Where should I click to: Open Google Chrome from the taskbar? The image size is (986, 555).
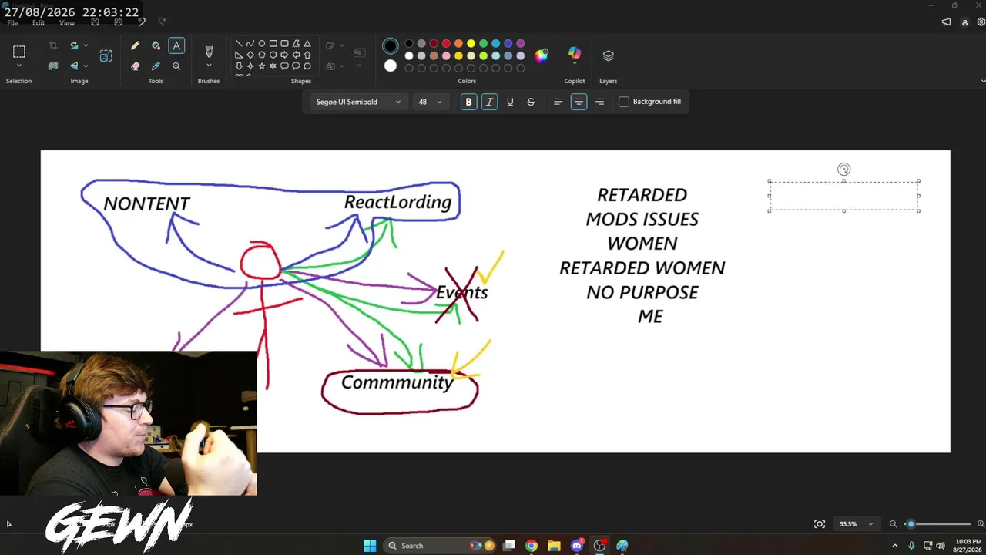[531, 546]
